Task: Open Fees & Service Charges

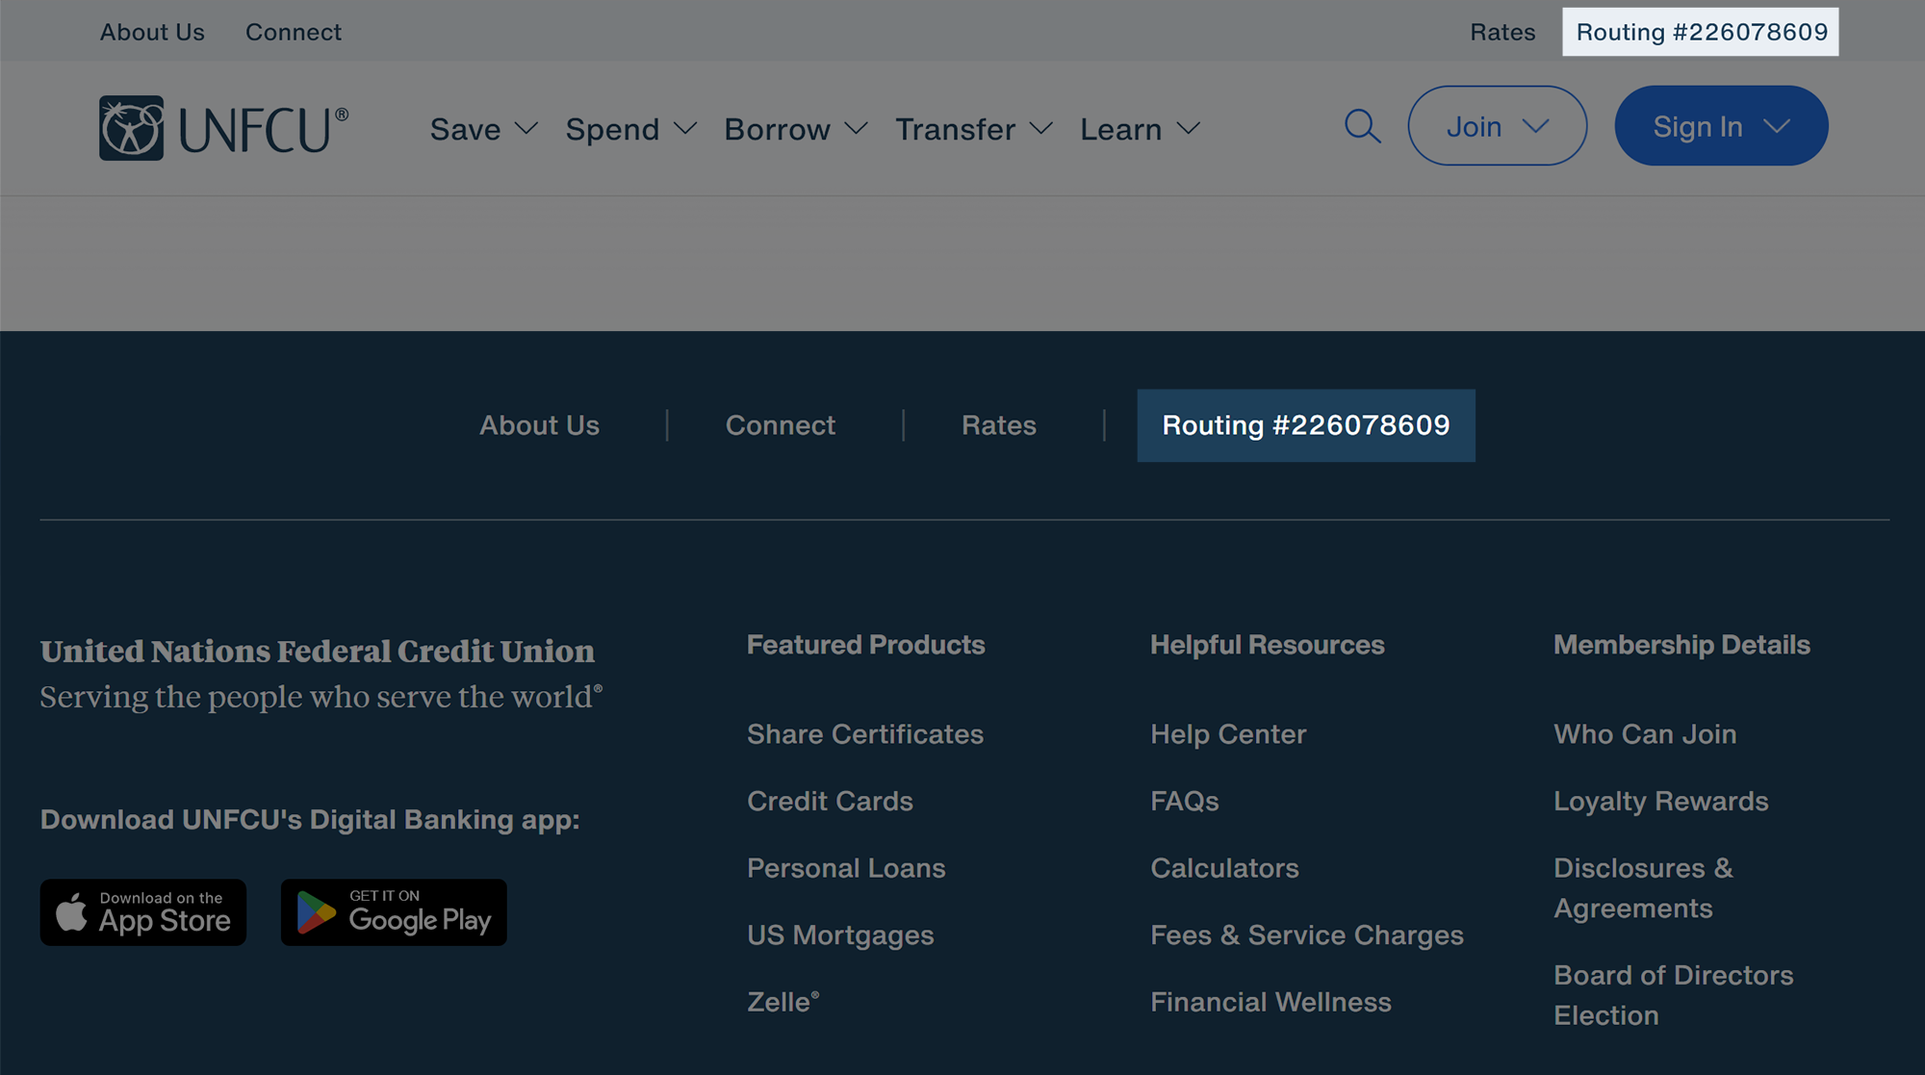Action: coord(1307,935)
